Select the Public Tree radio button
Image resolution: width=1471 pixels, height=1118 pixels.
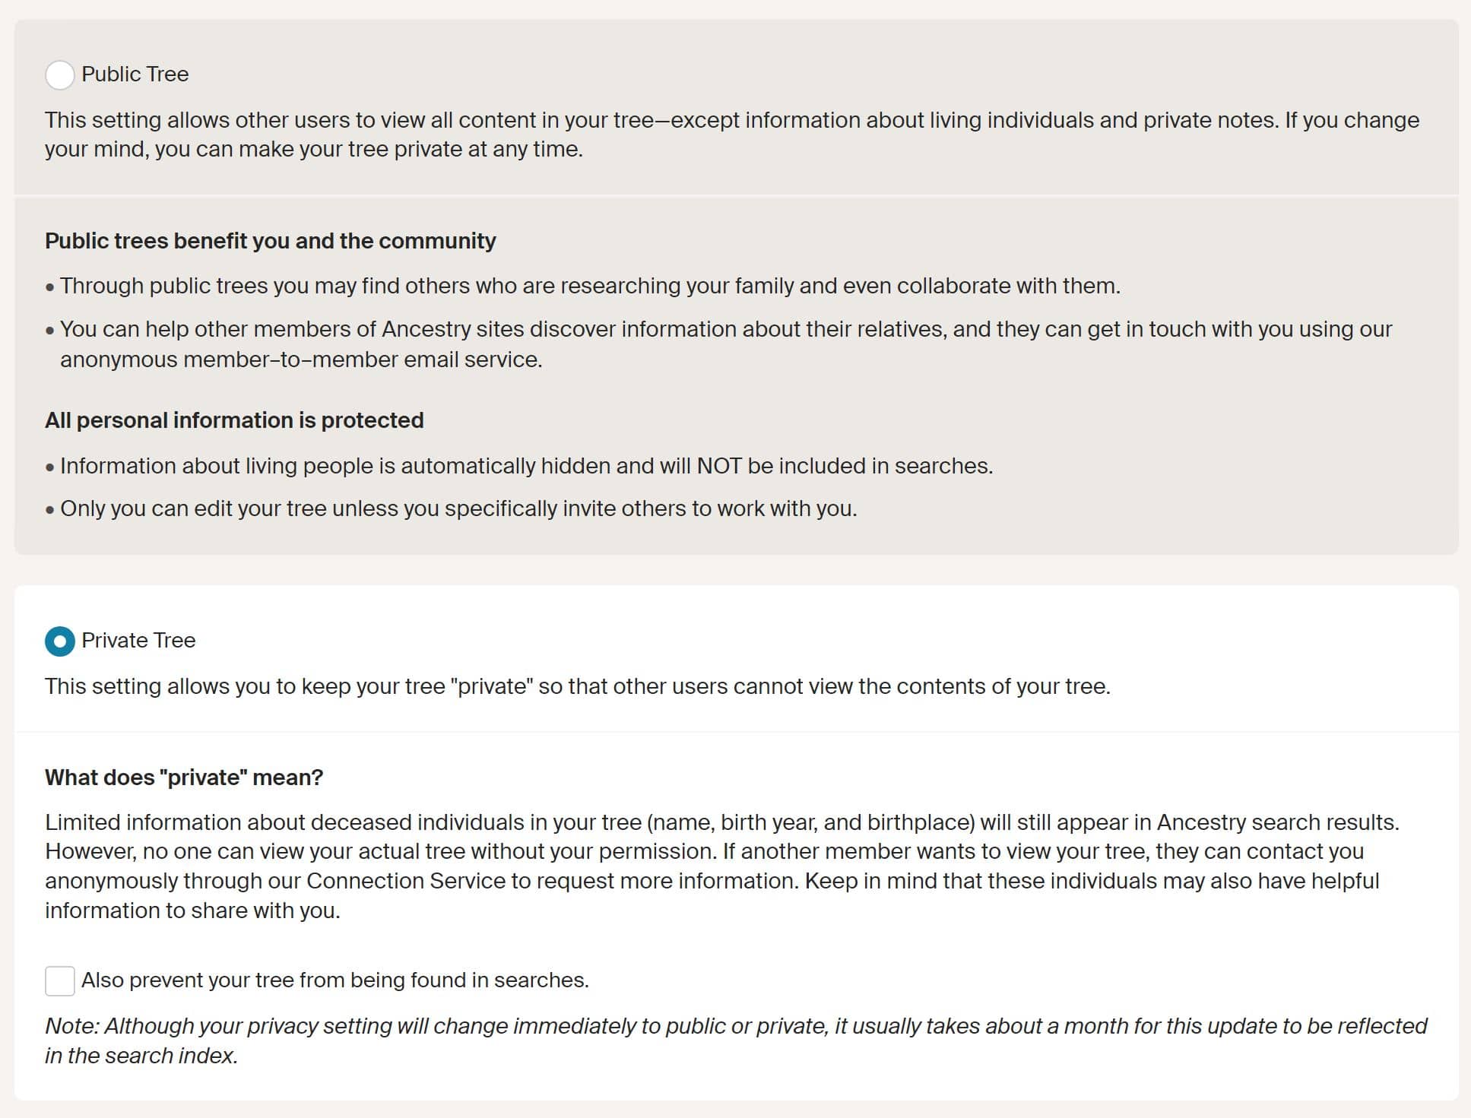point(59,75)
